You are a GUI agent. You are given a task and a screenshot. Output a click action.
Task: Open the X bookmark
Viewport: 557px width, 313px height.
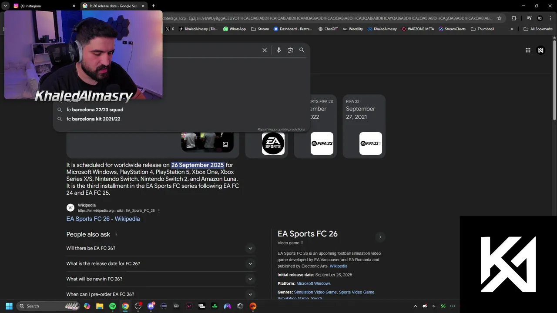(170, 29)
